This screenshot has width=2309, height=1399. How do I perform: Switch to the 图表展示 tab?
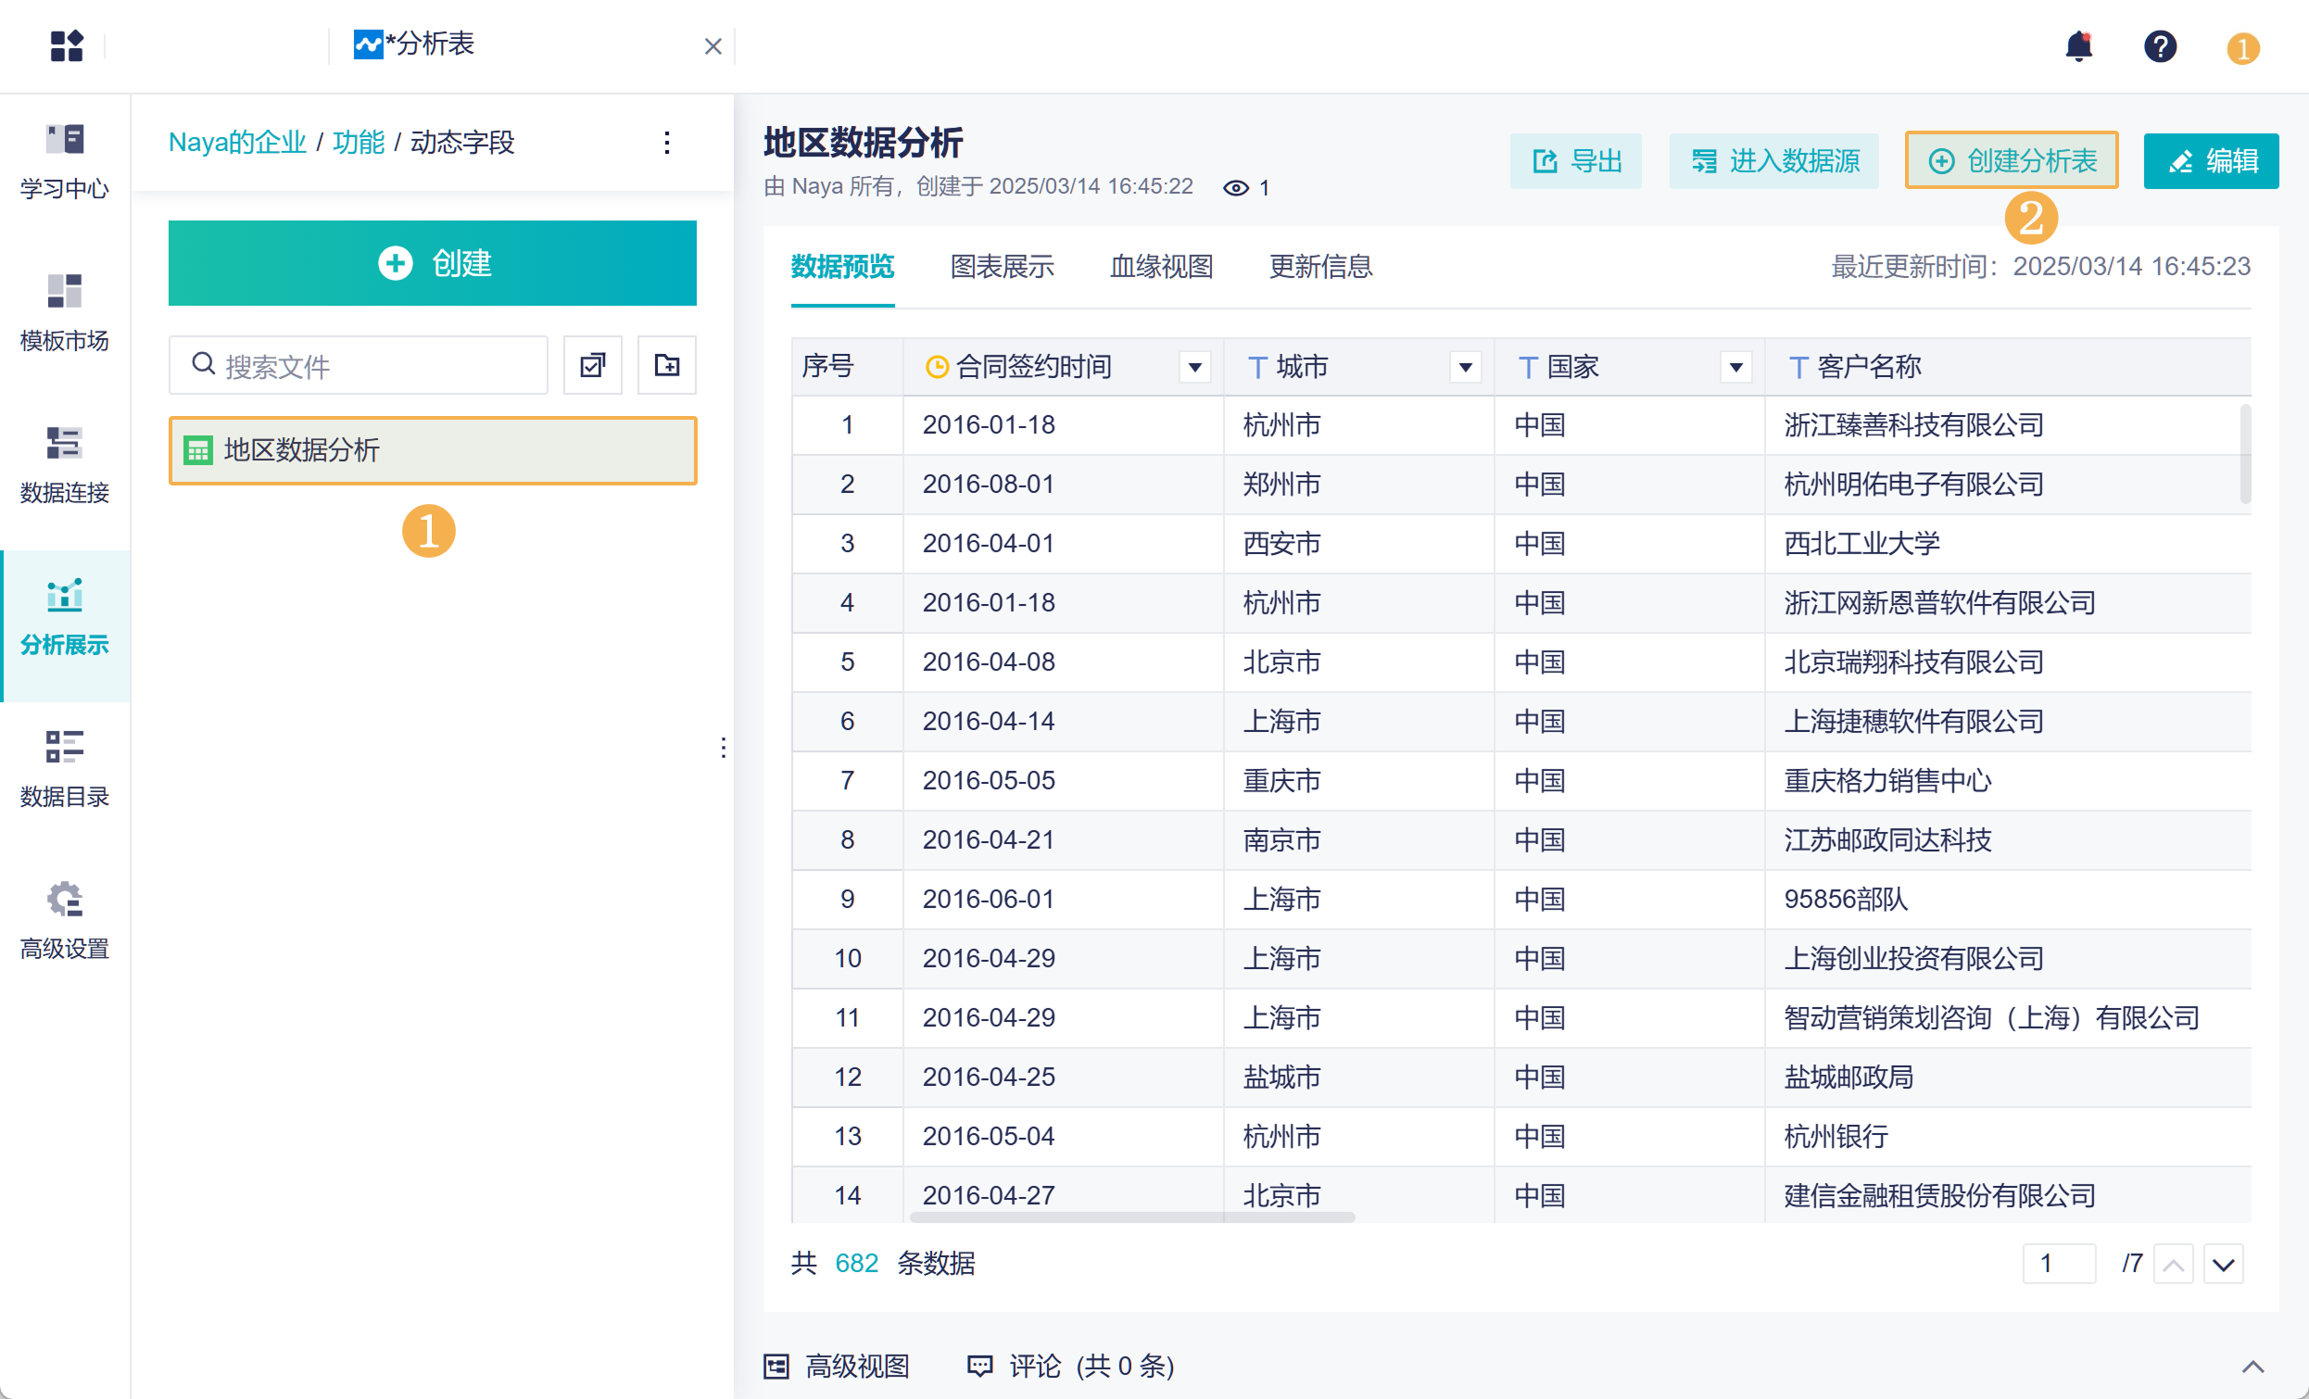click(x=1001, y=267)
